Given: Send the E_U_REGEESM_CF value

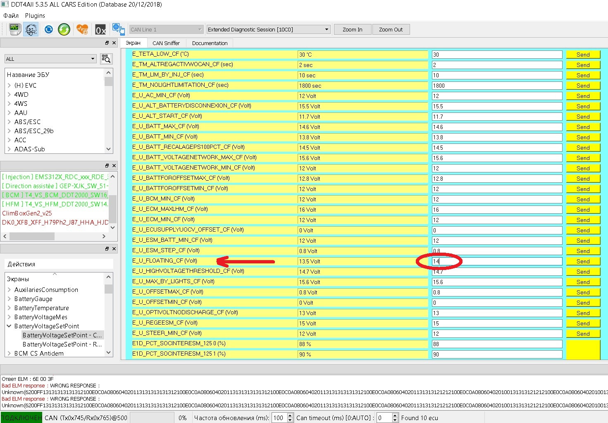Looking at the screenshot, I should [583, 323].
